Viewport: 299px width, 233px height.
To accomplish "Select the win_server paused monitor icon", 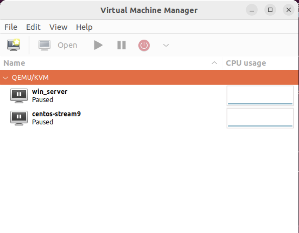I will point(19,96).
